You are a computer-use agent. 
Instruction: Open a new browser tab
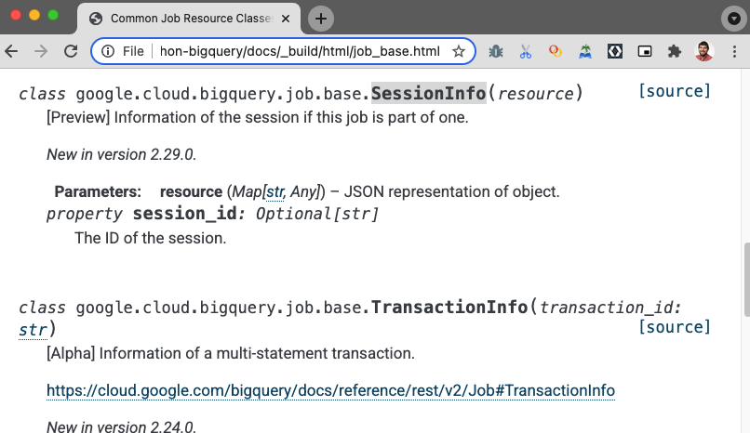tap(321, 19)
